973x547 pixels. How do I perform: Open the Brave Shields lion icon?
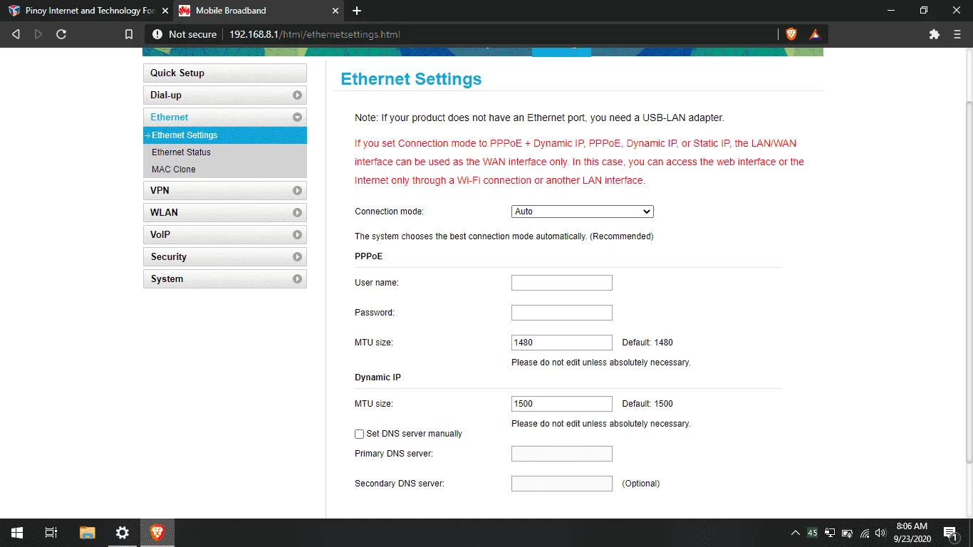[791, 34]
